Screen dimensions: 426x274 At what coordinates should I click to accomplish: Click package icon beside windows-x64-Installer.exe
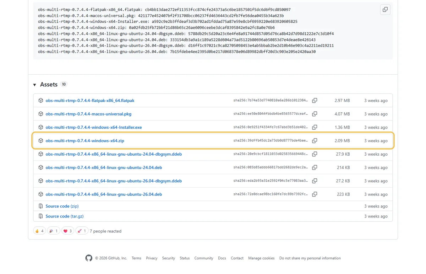coord(41,127)
